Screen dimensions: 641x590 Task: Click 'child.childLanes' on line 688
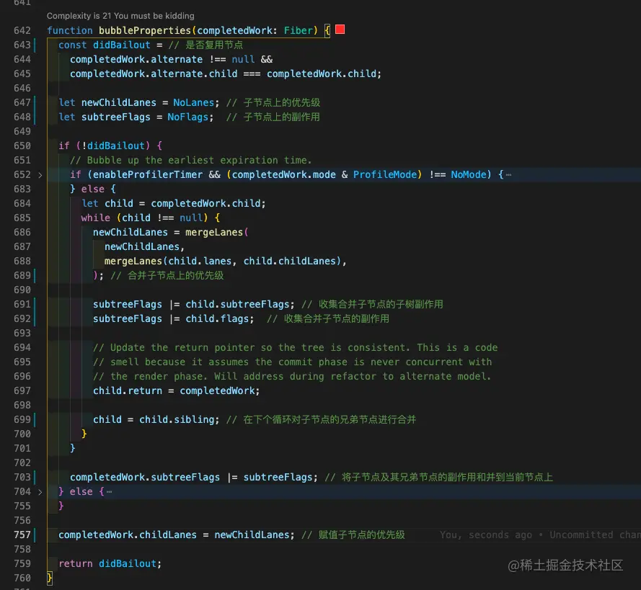tap(290, 261)
